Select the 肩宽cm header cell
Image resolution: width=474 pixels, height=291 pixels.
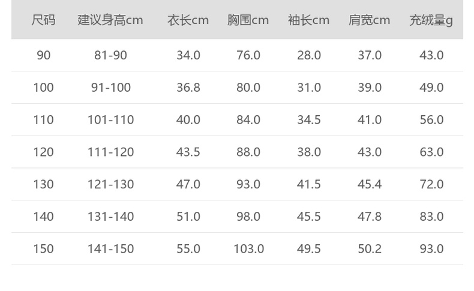point(369,20)
